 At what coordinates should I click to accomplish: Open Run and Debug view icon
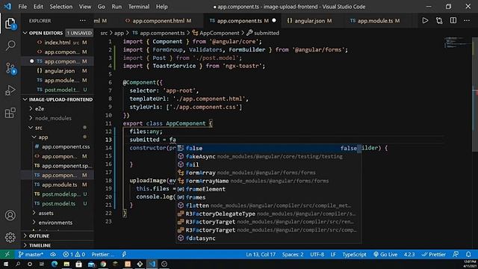(x=10, y=90)
